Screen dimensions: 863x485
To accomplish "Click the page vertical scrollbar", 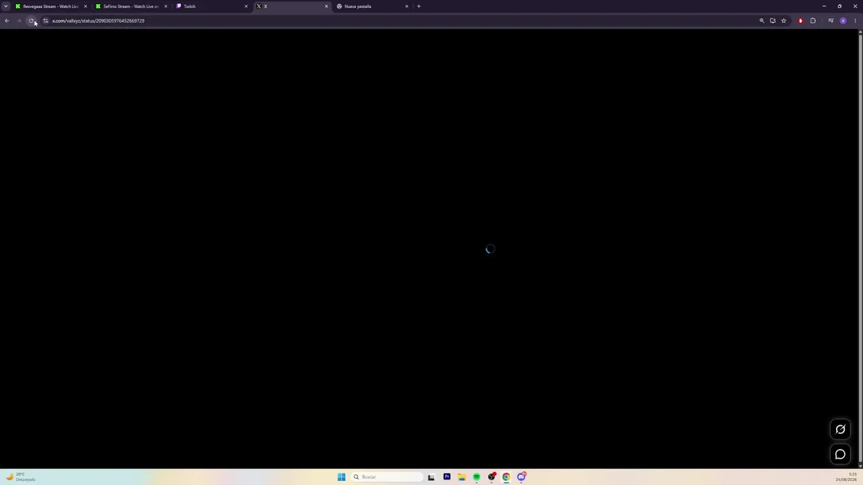I will click(860, 249).
